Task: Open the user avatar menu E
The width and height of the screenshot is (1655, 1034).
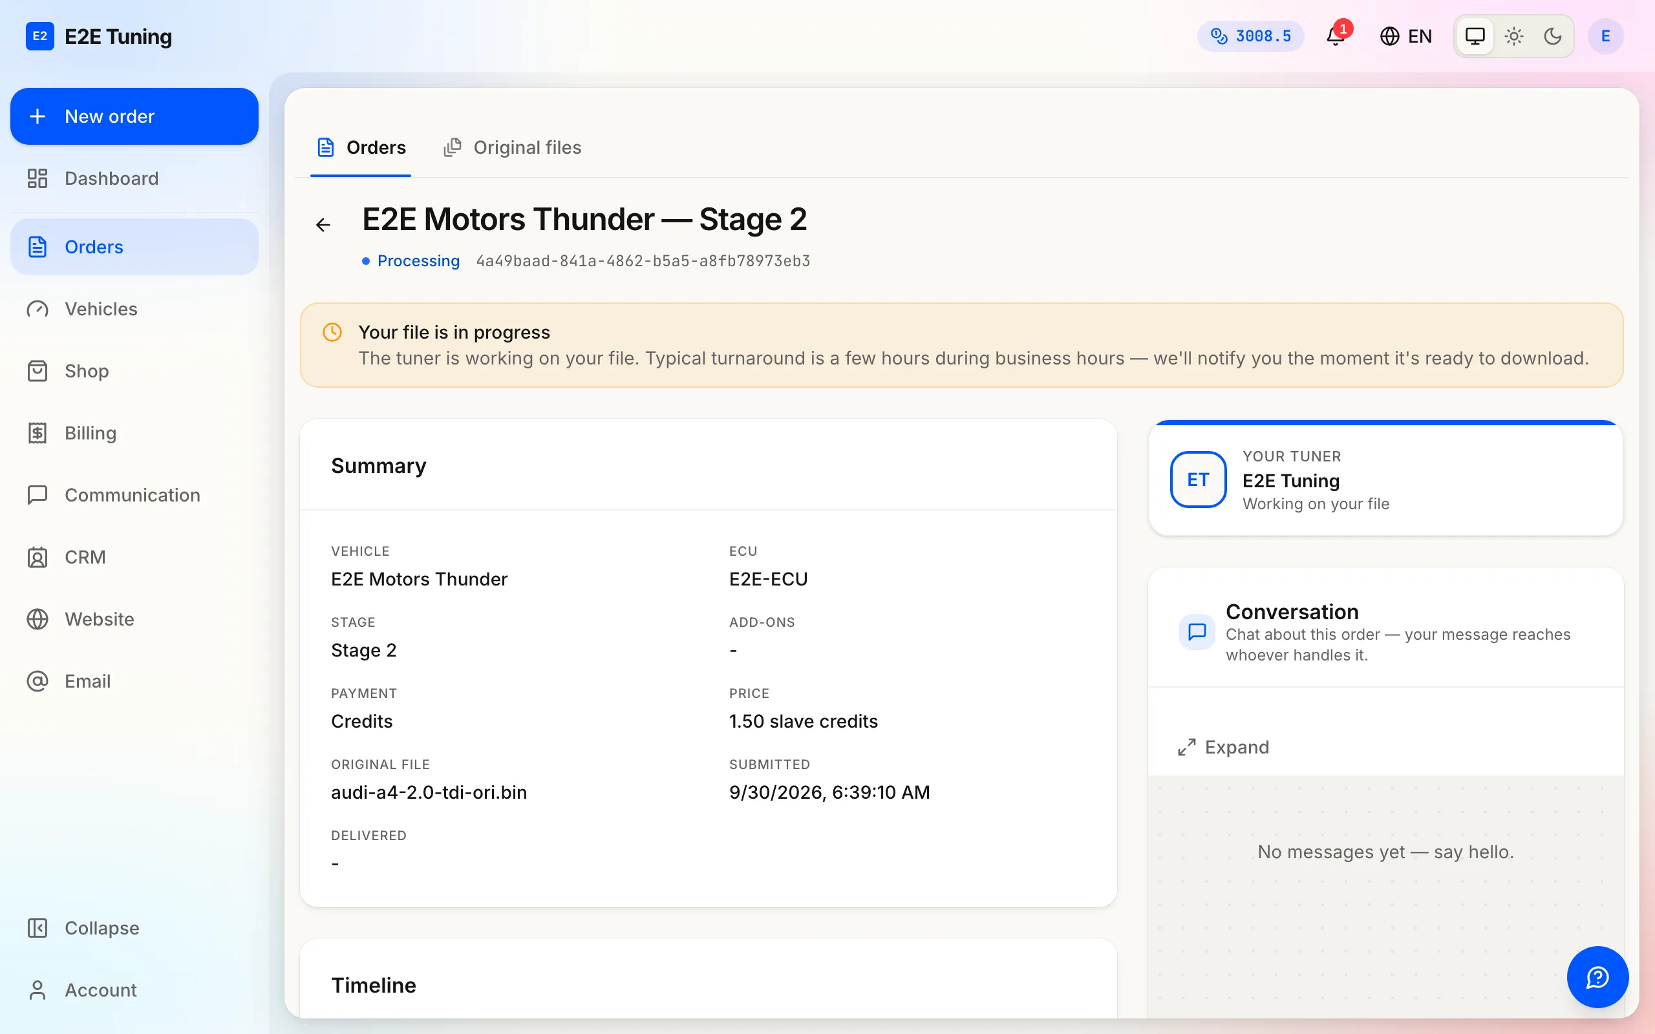Action: coord(1605,36)
